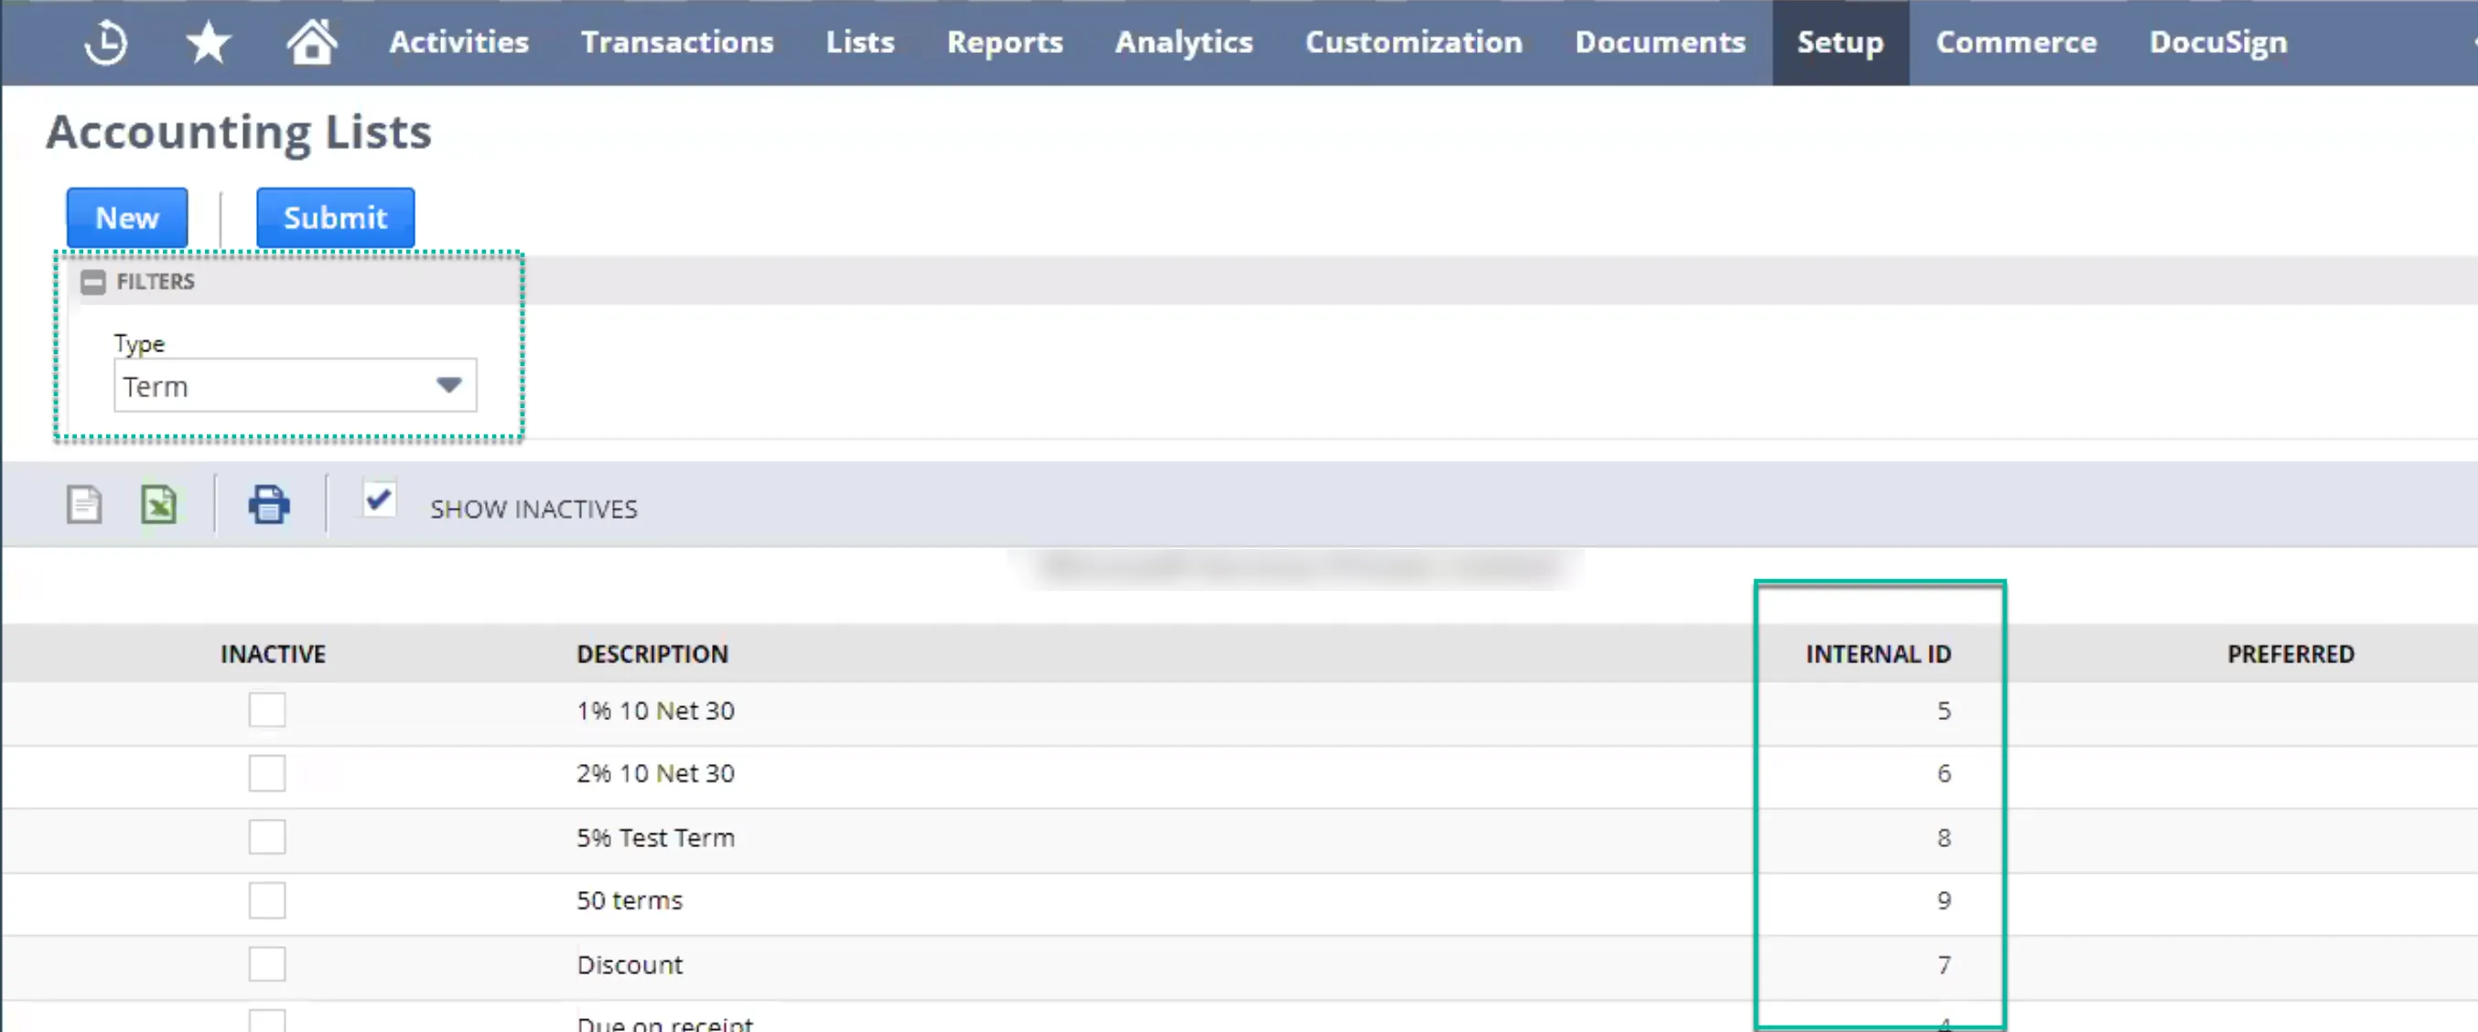
Task: Sort by the Description column header
Action: (652, 654)
